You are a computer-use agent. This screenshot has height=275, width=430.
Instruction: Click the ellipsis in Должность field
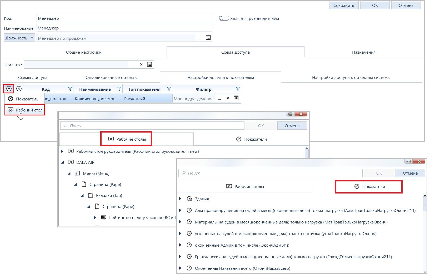tap(200, 38)
